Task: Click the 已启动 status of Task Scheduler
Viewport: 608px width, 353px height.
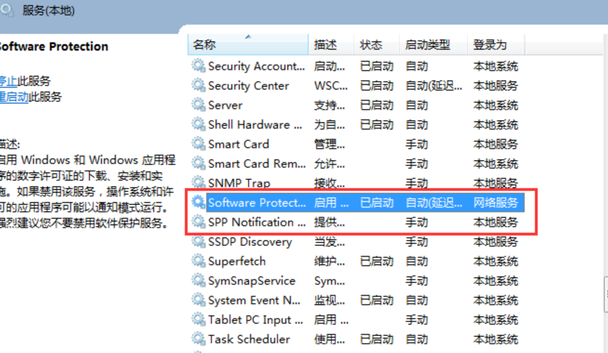Action: pyautogui.click(x=377, y=339)
